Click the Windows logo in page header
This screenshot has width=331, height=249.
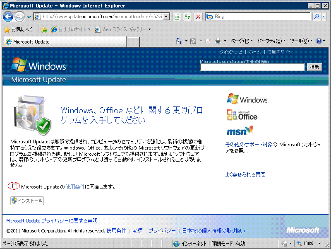(x=39, y=65)
